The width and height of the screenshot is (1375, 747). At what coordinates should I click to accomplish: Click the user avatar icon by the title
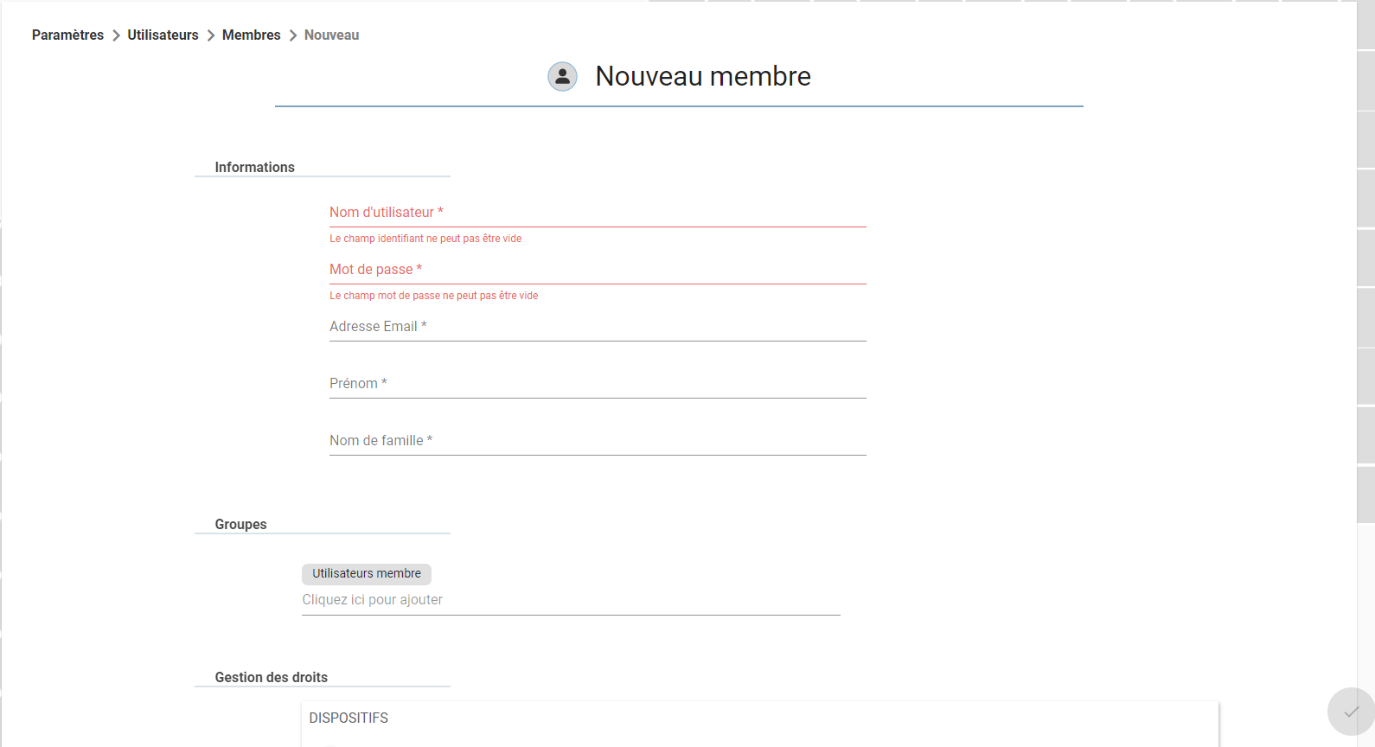562,76
